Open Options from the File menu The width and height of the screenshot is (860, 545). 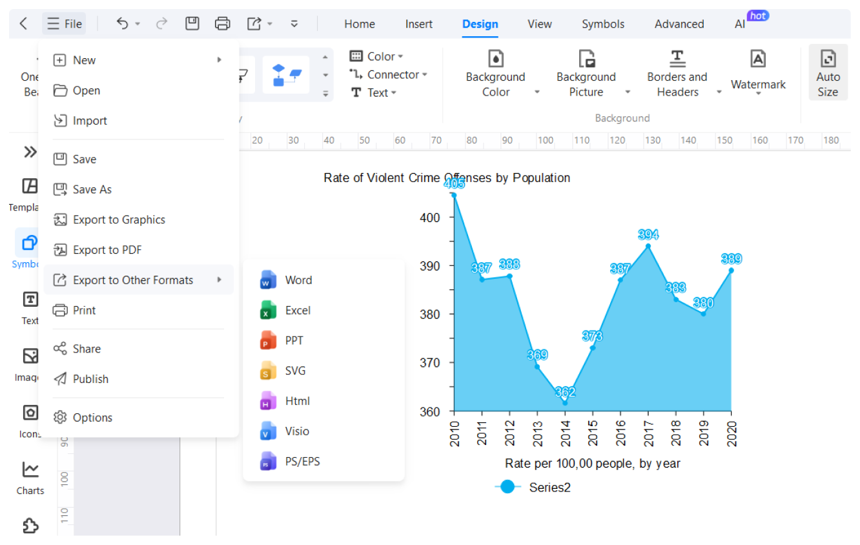pos(139,418)
